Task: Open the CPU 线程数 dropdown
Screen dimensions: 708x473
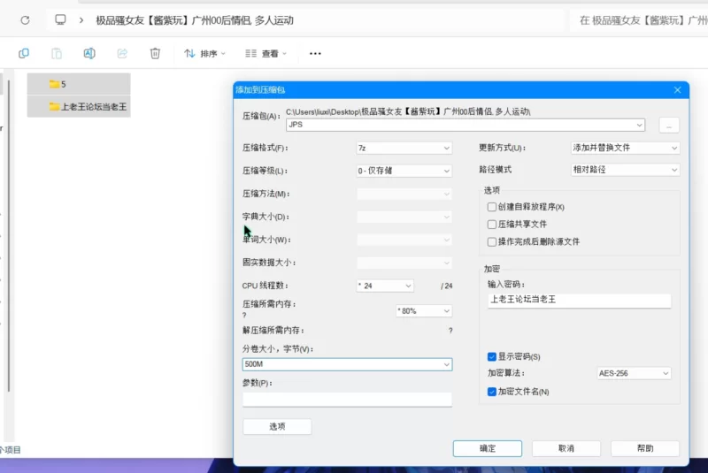Action: click(384, 286)
